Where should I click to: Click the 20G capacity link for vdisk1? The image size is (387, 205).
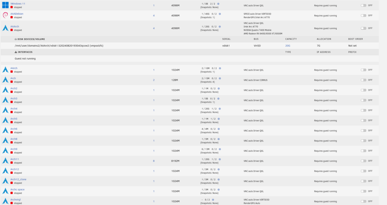point(288,46)
